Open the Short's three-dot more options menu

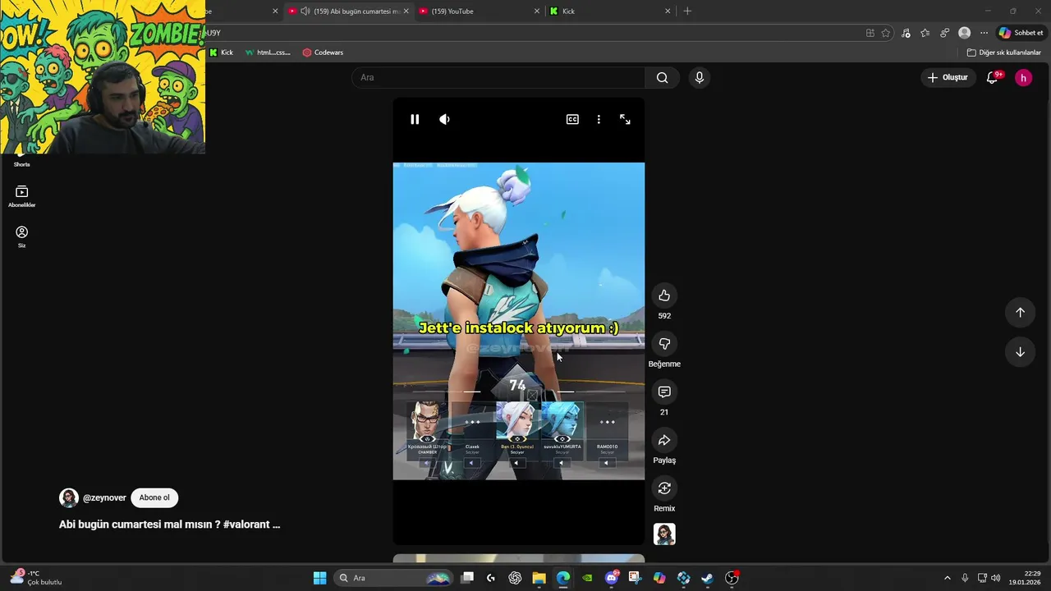click(599, 119)
